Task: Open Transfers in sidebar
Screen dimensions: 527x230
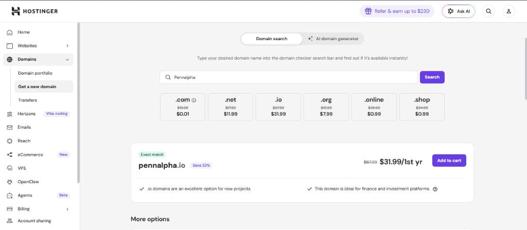Action: click(28, 100)
